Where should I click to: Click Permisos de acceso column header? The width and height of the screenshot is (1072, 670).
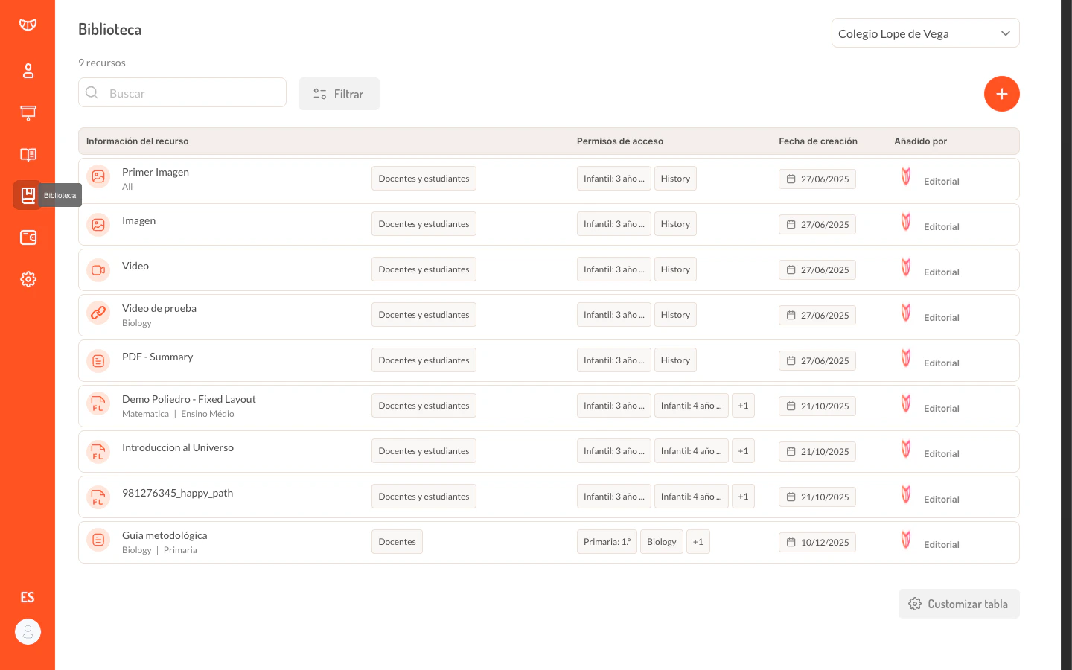[x=620, y=141]
